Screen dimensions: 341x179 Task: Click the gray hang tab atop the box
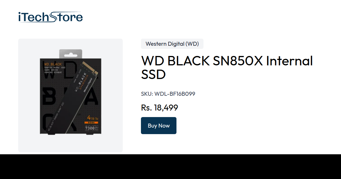[70, 54]
